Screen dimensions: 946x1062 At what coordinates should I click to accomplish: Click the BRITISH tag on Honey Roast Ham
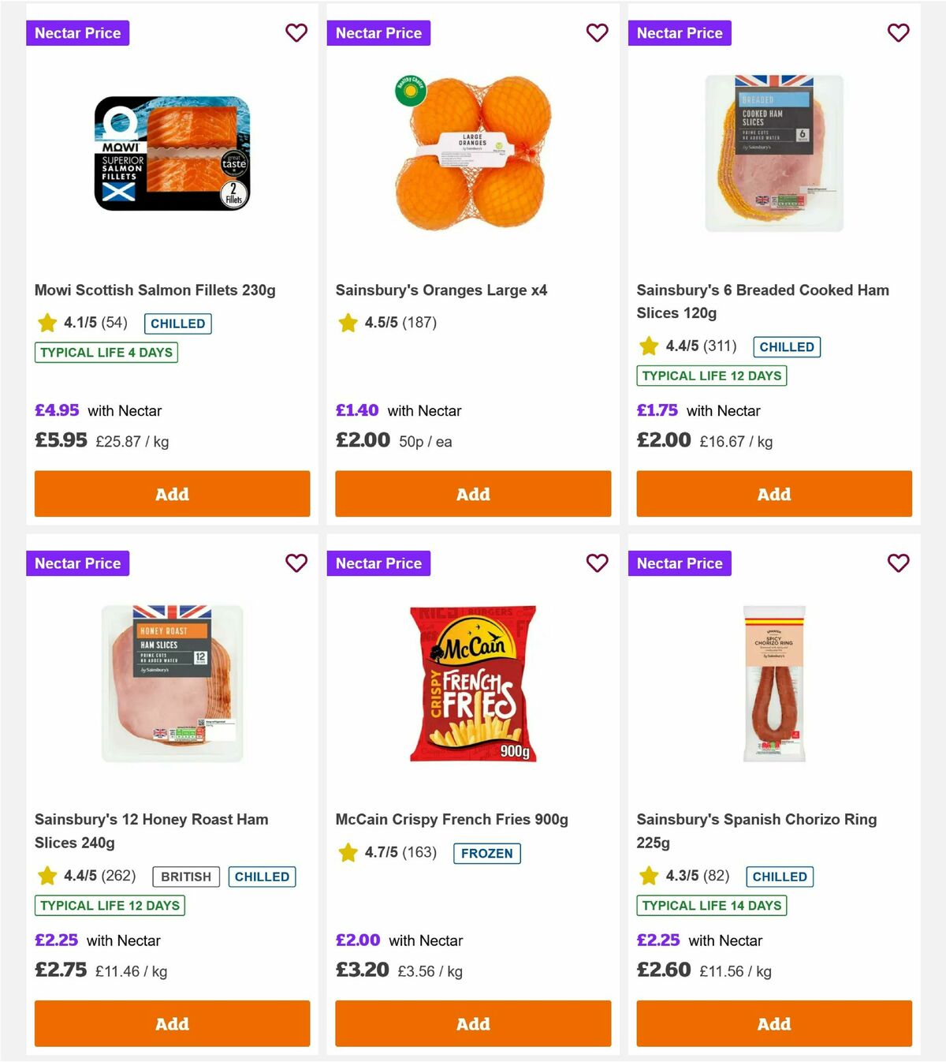pyautogui.click(x=185, y=877)
